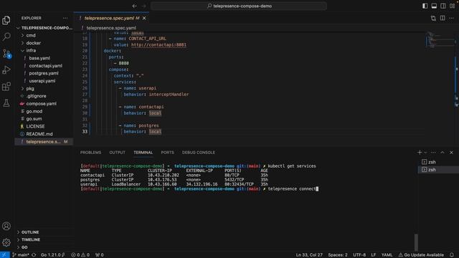459x258 pixels.
Task: Open go.mod file
Action: pos(44,111)
